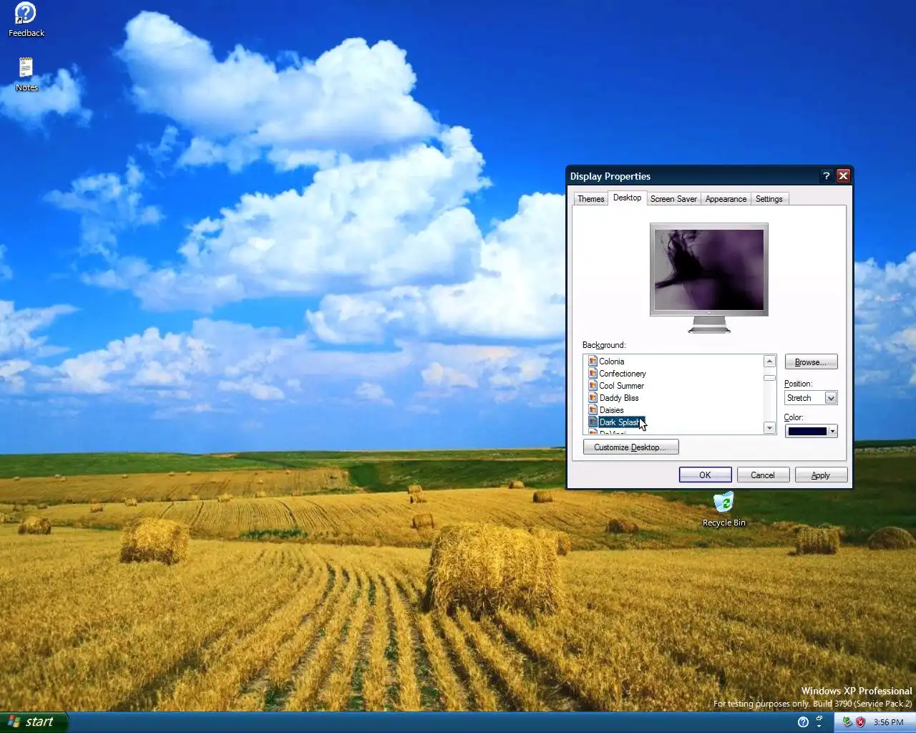Click the Cool Summer wallpaper file icon

(593, 386)
